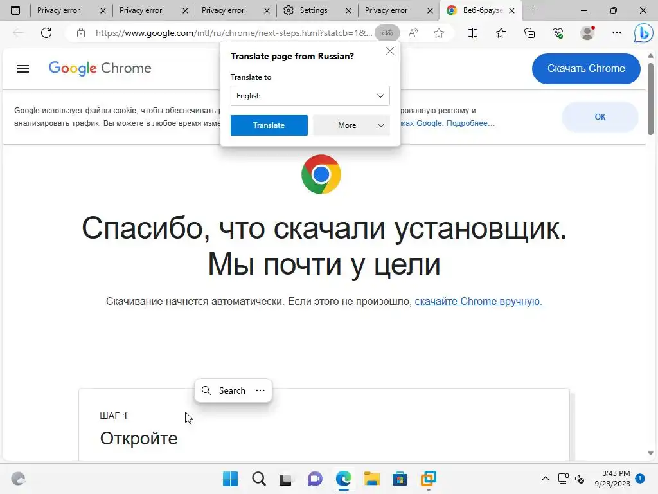Show hidden system tray icons
The width and height of the screenshot is (658, 494).
pyautogui.click(x=545, y=479)
